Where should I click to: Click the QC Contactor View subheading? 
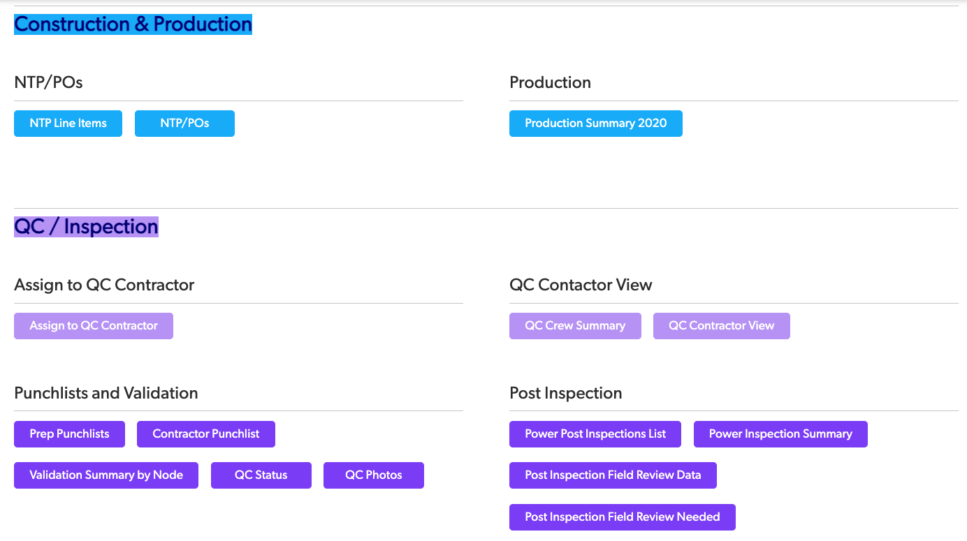(x=581, y=285)
